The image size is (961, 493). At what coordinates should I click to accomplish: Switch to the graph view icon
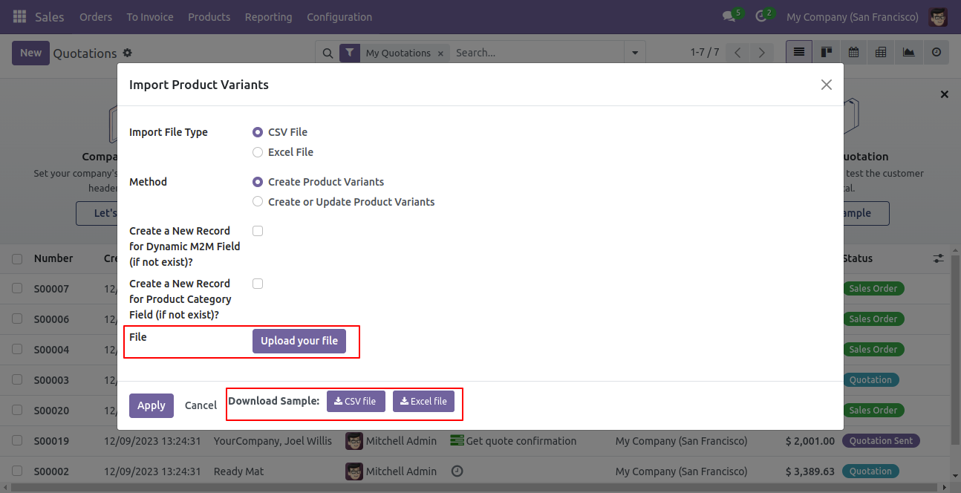pyautogui.click(x=908, y=53)
